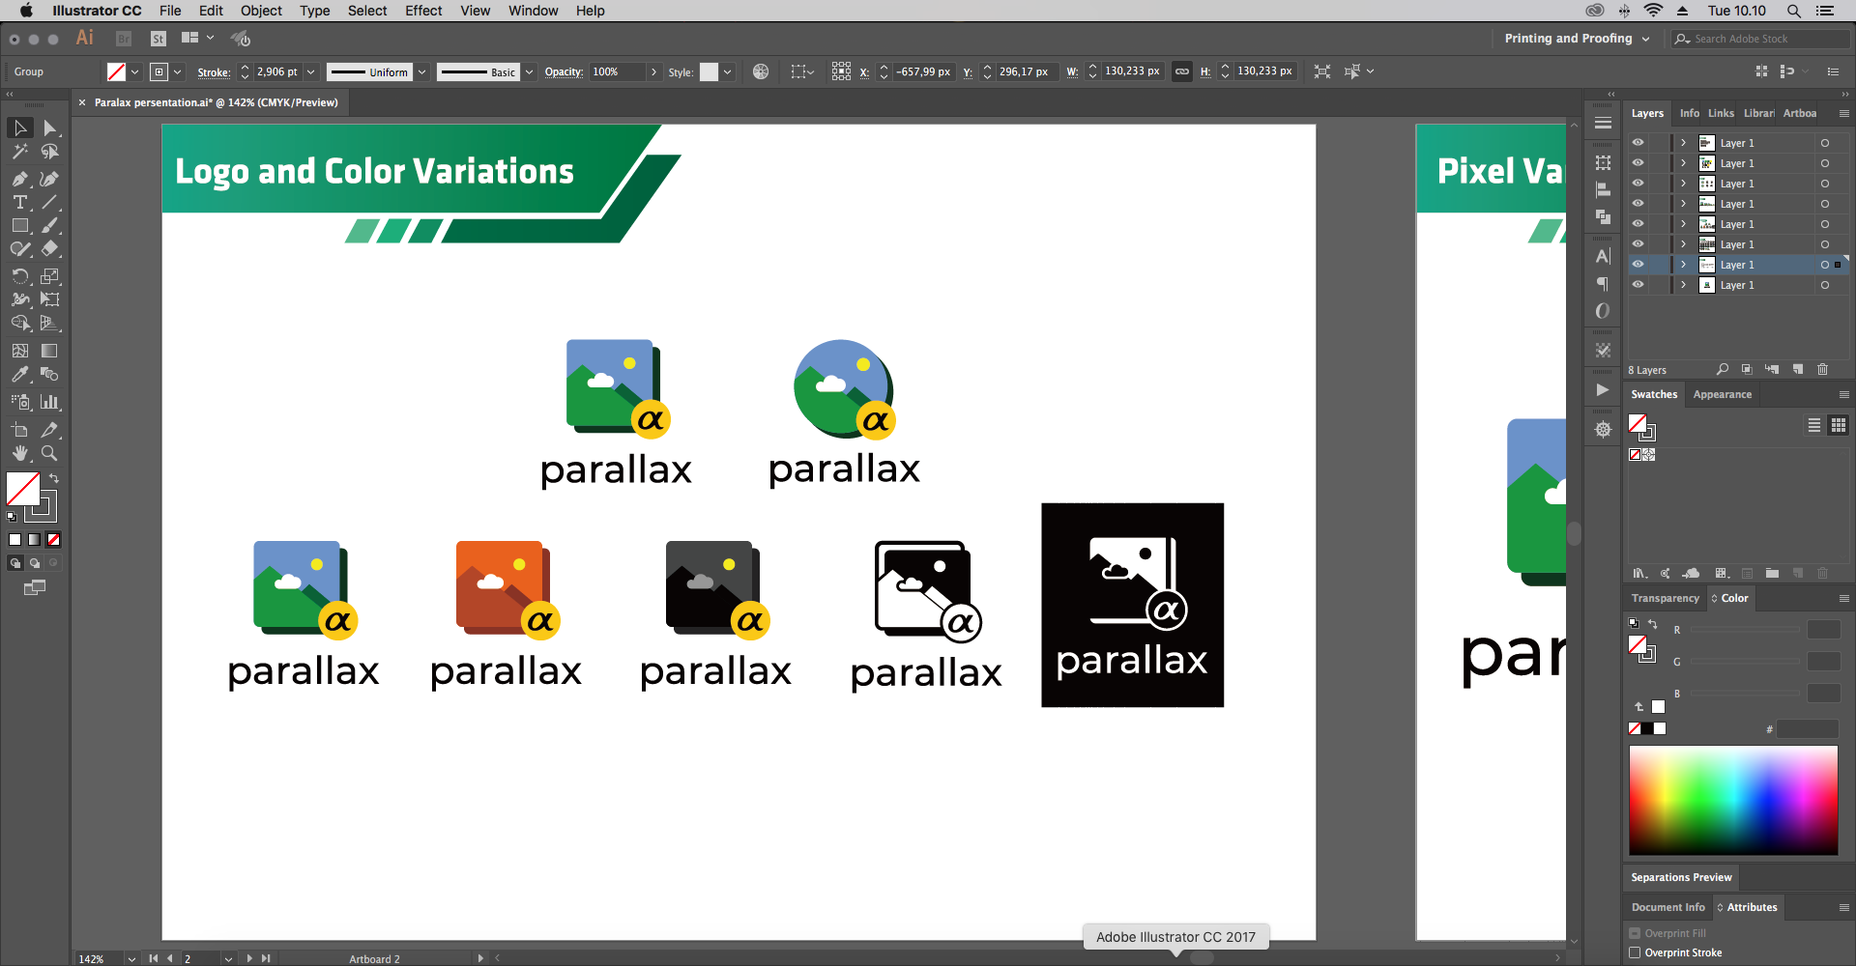Screen dimensions: 1856x966
Task: Select the Rotate tool
Action: (x=19, y=276)
